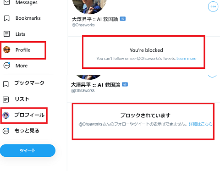This screenshot has height=171, width=220.
Task: Click the リスト list icon
Action: 6,99
